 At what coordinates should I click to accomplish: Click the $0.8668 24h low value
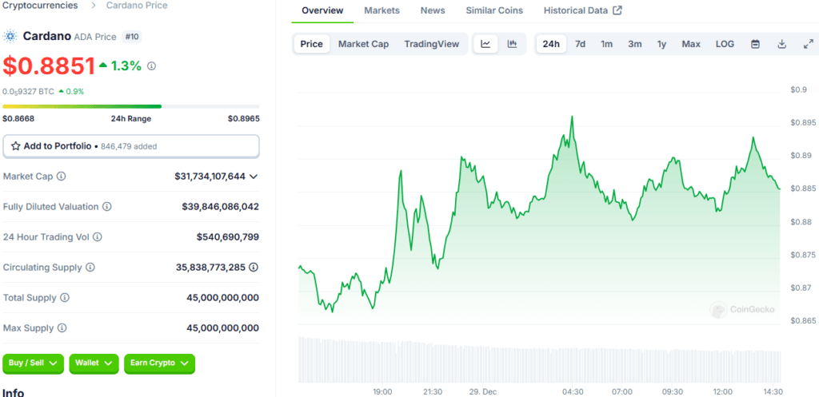click(18, 118)
